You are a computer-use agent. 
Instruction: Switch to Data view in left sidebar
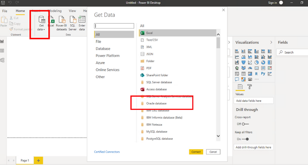point(2,51)
